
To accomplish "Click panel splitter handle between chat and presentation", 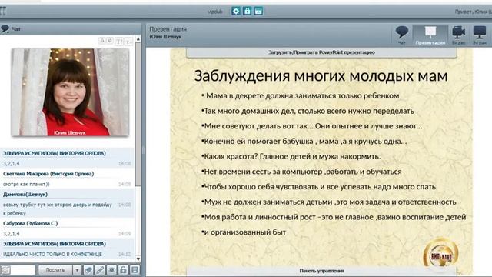I will [x=143, y=150].
